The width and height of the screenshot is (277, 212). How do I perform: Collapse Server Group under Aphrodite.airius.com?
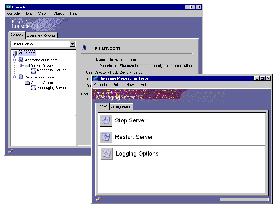[21, 65]
